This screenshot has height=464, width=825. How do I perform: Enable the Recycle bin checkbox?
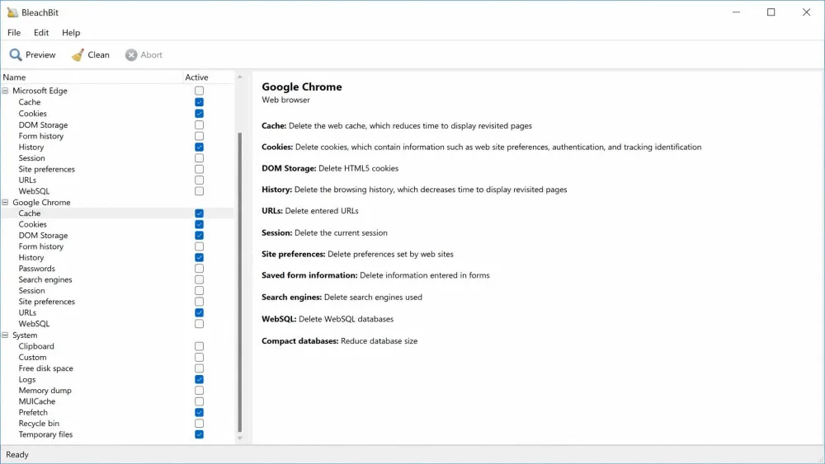coord(199,424)
